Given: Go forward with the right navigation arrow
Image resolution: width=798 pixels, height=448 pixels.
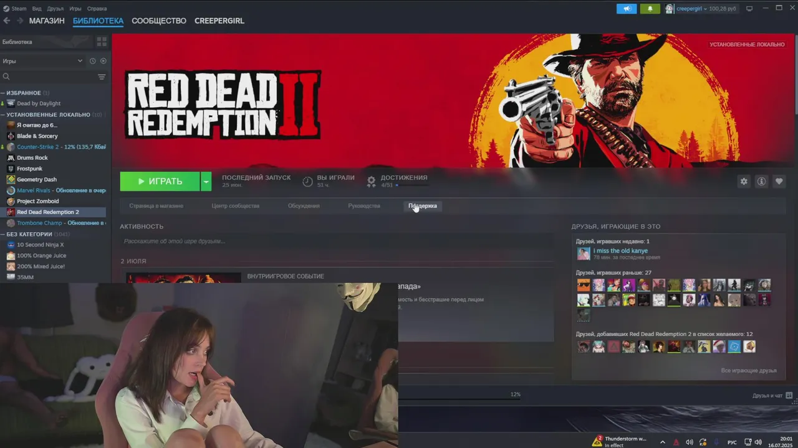Looking at the screenshot, I should tap(20, 21).
